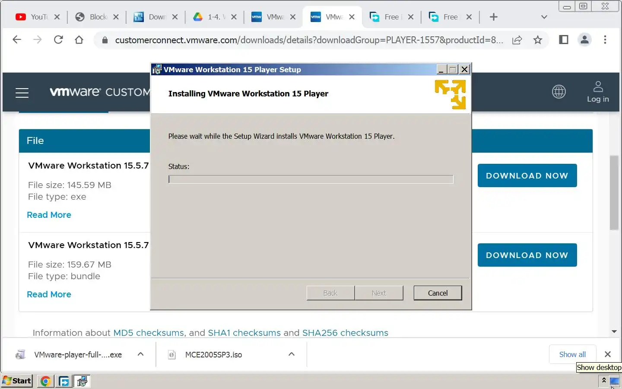Open the VMware installer taskbar icon
This screenshot has height=389, width=622.
(x=82, y=381)
